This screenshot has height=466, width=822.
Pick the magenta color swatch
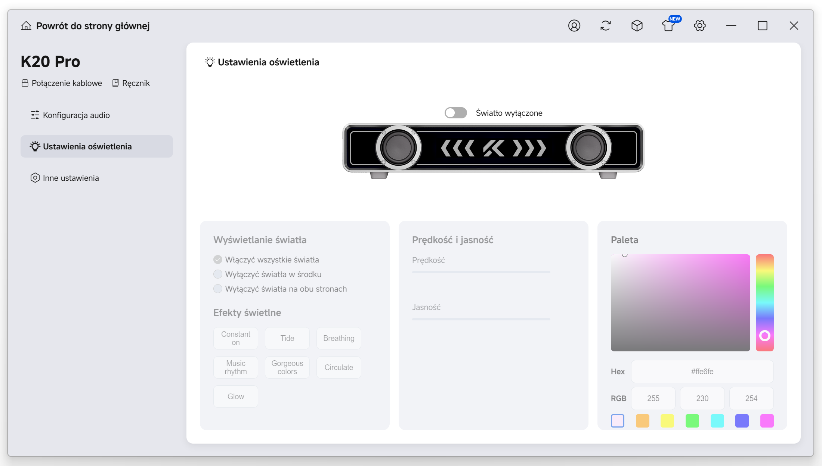[767, 421]
